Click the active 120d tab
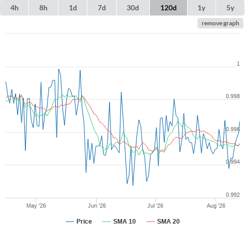Image resolution: width=245 pixels, height=235 pixels. click(x=169, y=8)
